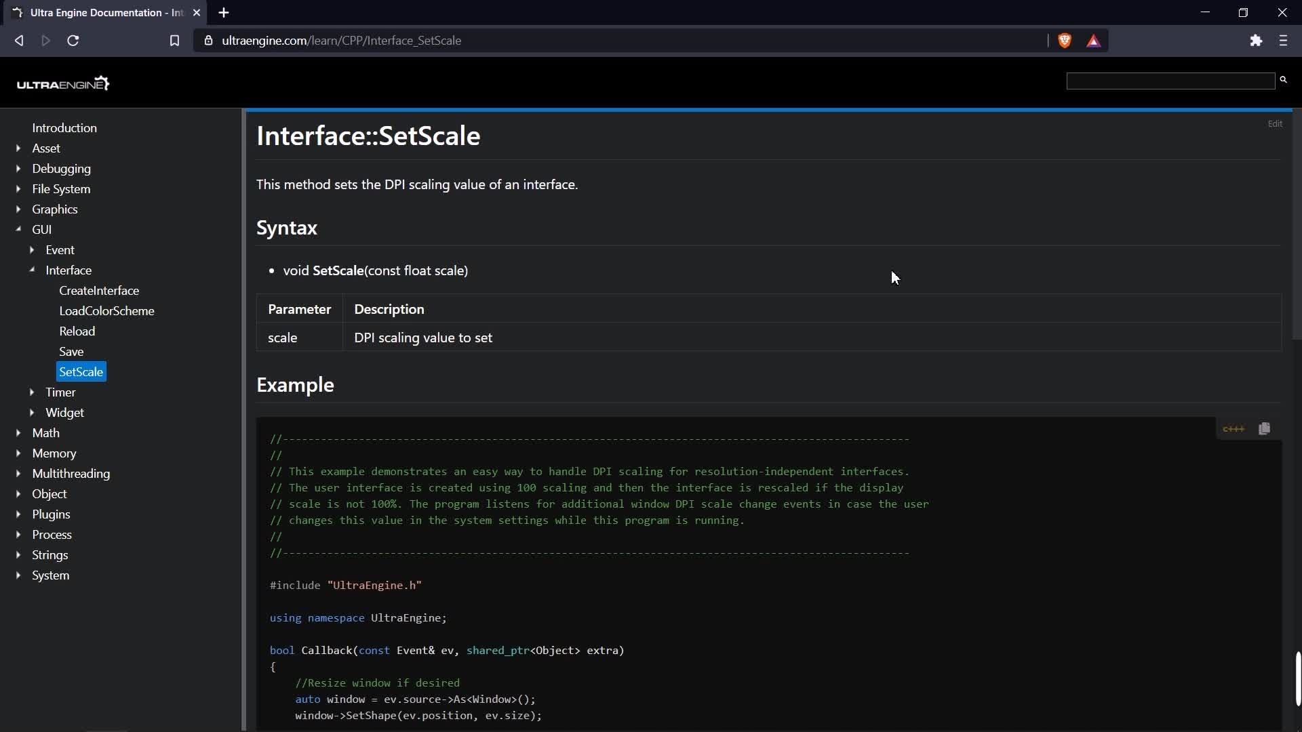
Task: Click the Brave Shields lion icon
Action: 1065,41
